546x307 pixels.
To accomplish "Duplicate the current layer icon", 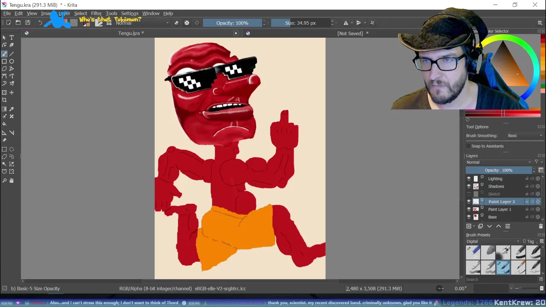I will (480, 226).
